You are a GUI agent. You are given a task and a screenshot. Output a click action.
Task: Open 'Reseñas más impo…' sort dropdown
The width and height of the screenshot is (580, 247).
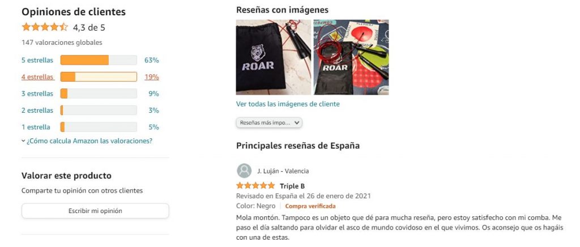click(269, 123)
